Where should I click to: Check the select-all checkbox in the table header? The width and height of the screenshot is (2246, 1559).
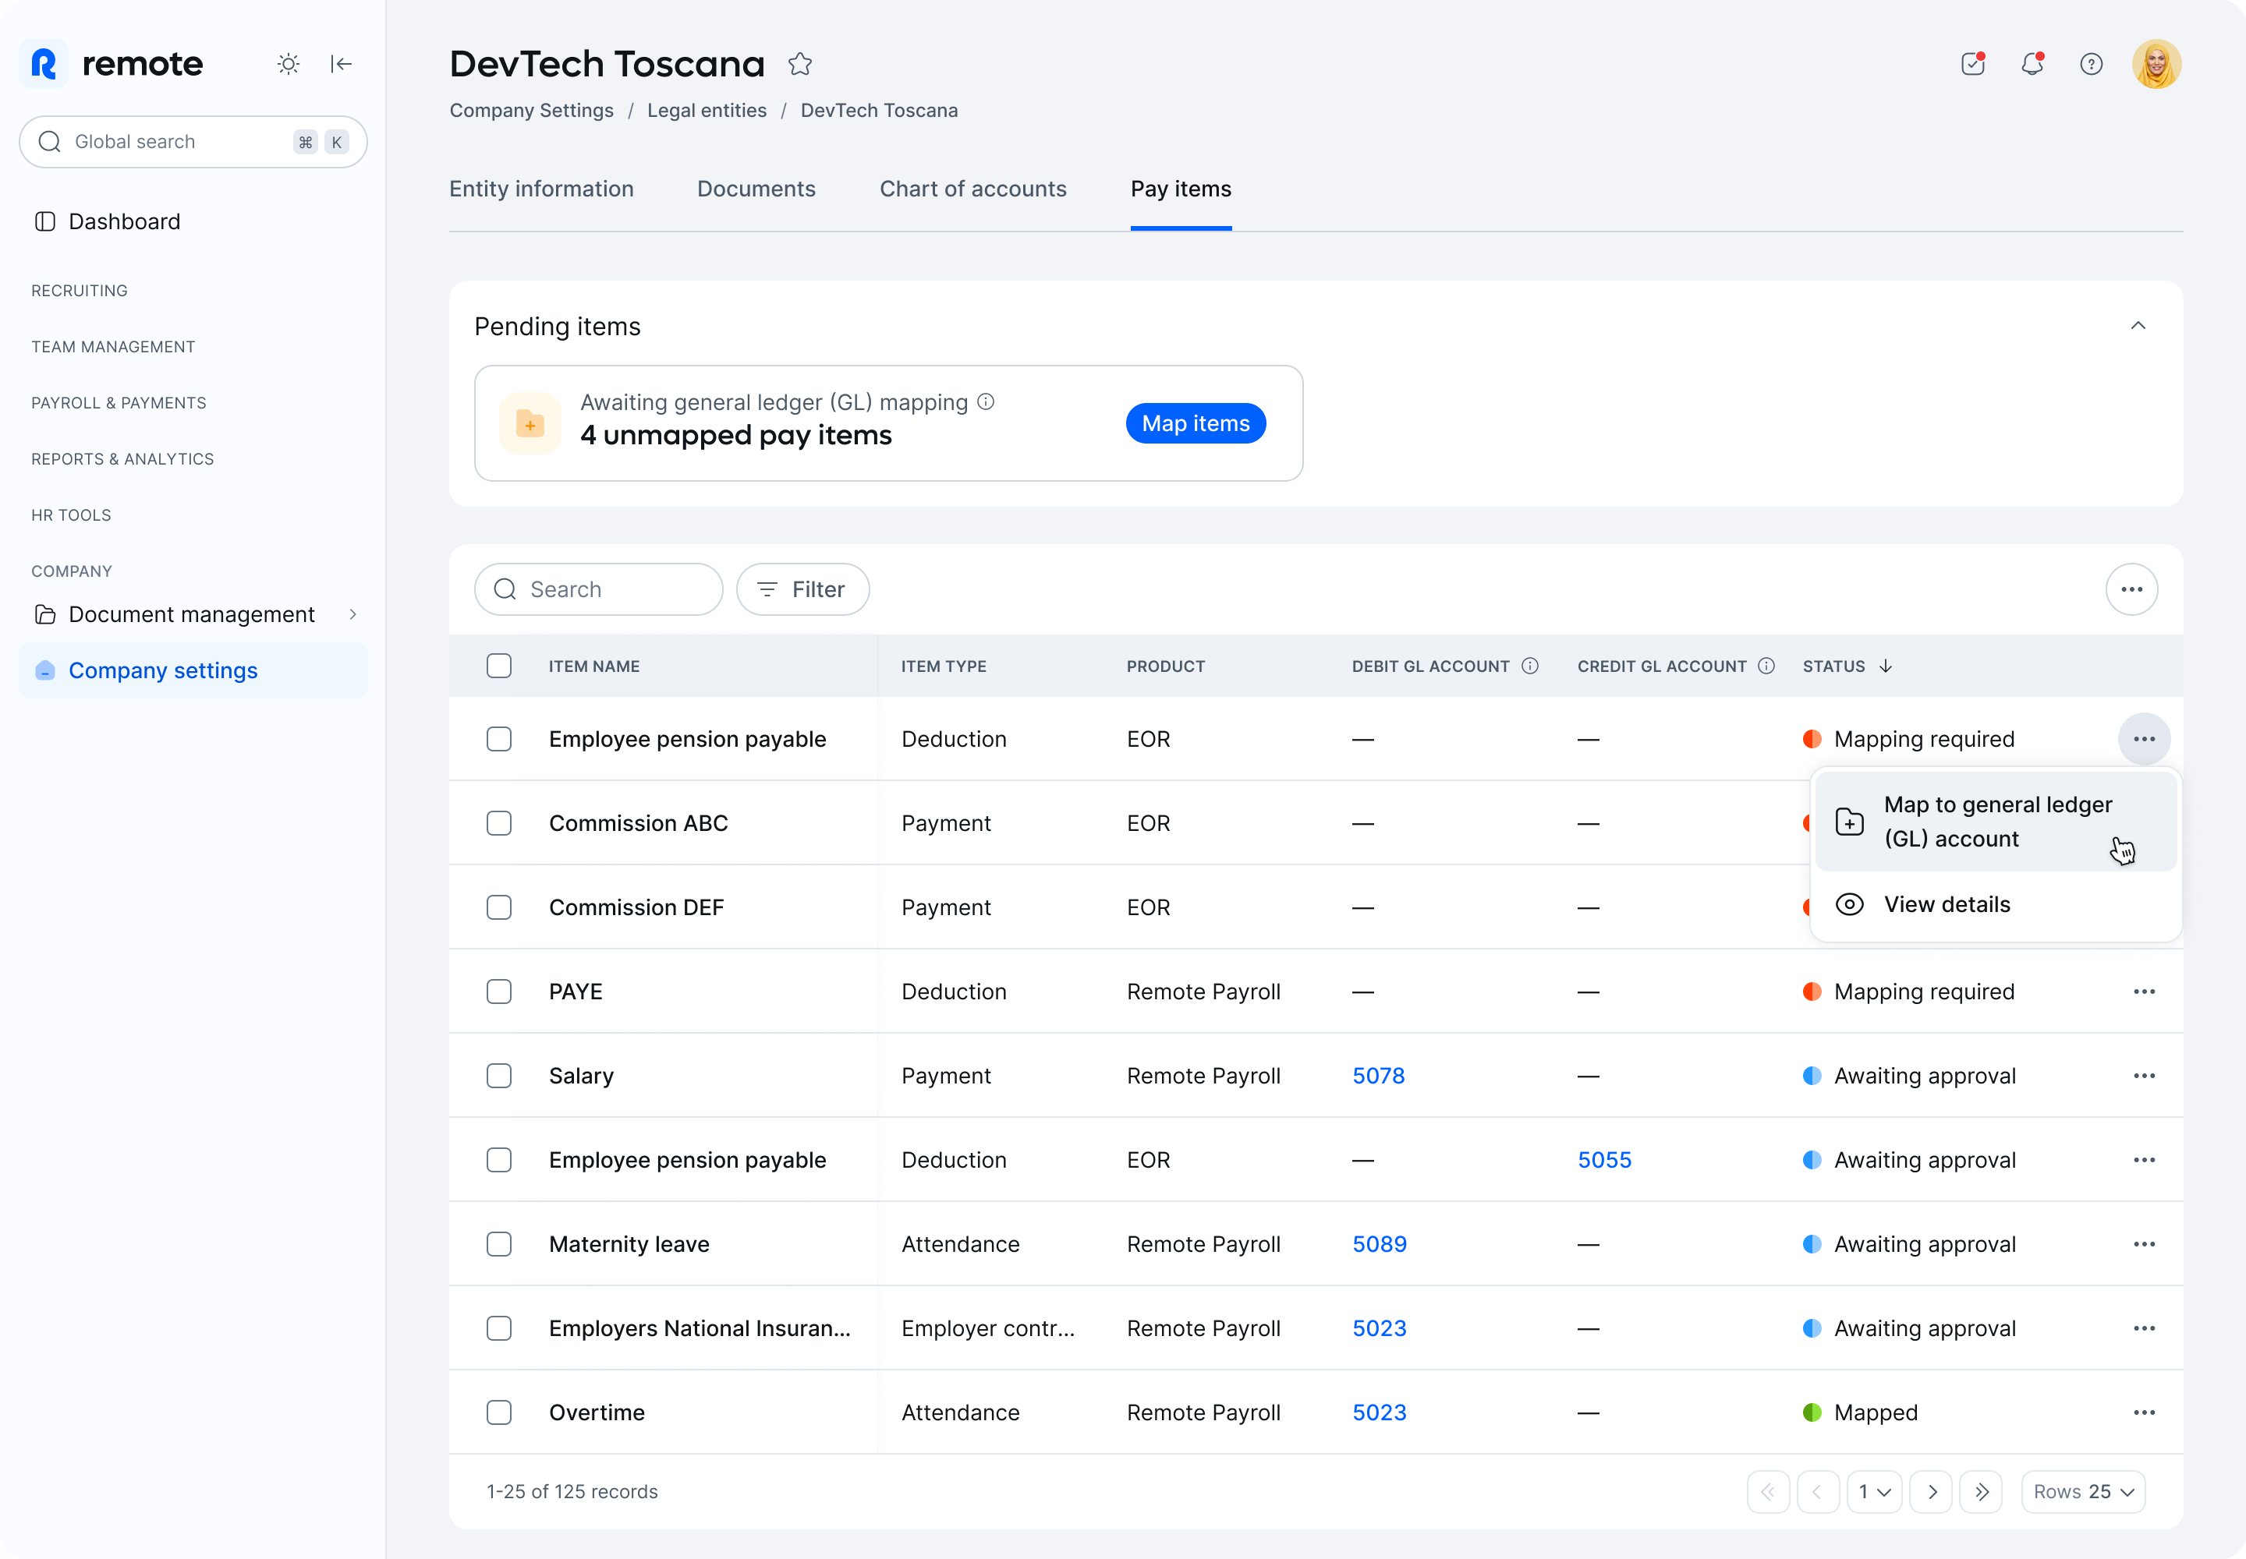[499, 666]
